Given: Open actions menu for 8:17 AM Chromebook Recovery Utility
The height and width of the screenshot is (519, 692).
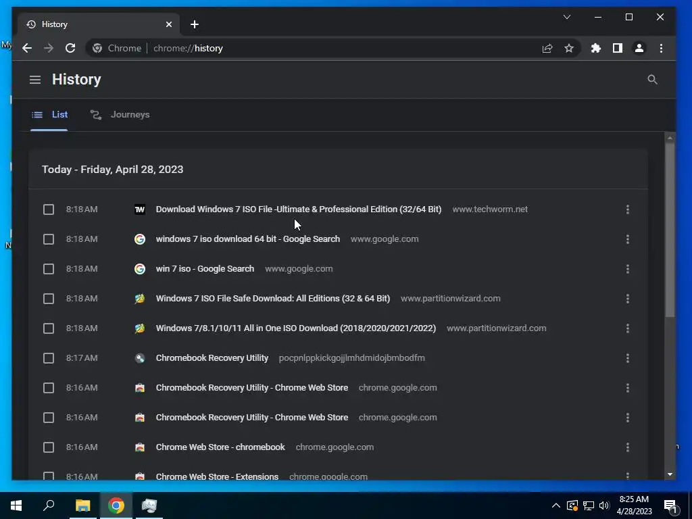Looking at the screenshot, I should pyautogui.click(x=628, y=358).
